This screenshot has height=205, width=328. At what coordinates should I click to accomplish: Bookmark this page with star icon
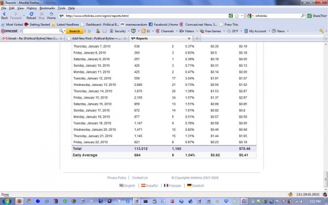click(x=237, y=16)
